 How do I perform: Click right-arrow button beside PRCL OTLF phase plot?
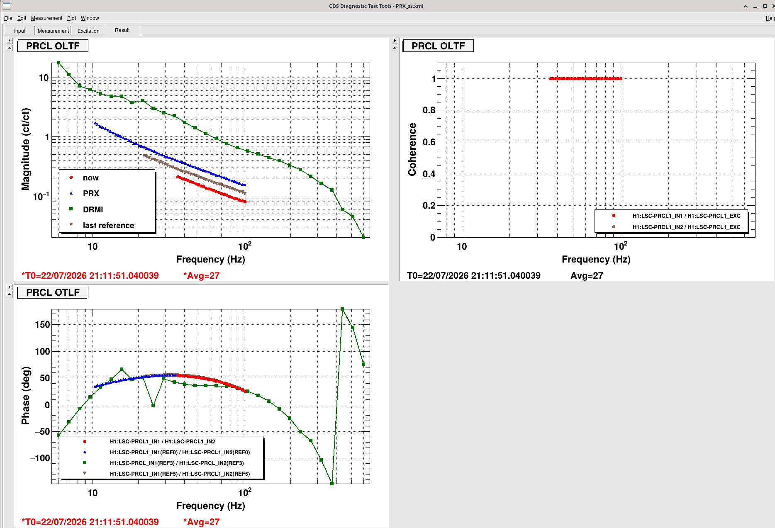coord(10,287)
